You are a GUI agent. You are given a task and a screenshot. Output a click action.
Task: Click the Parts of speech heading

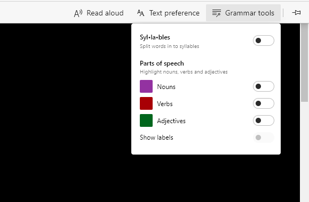click(x=162, y=63)
